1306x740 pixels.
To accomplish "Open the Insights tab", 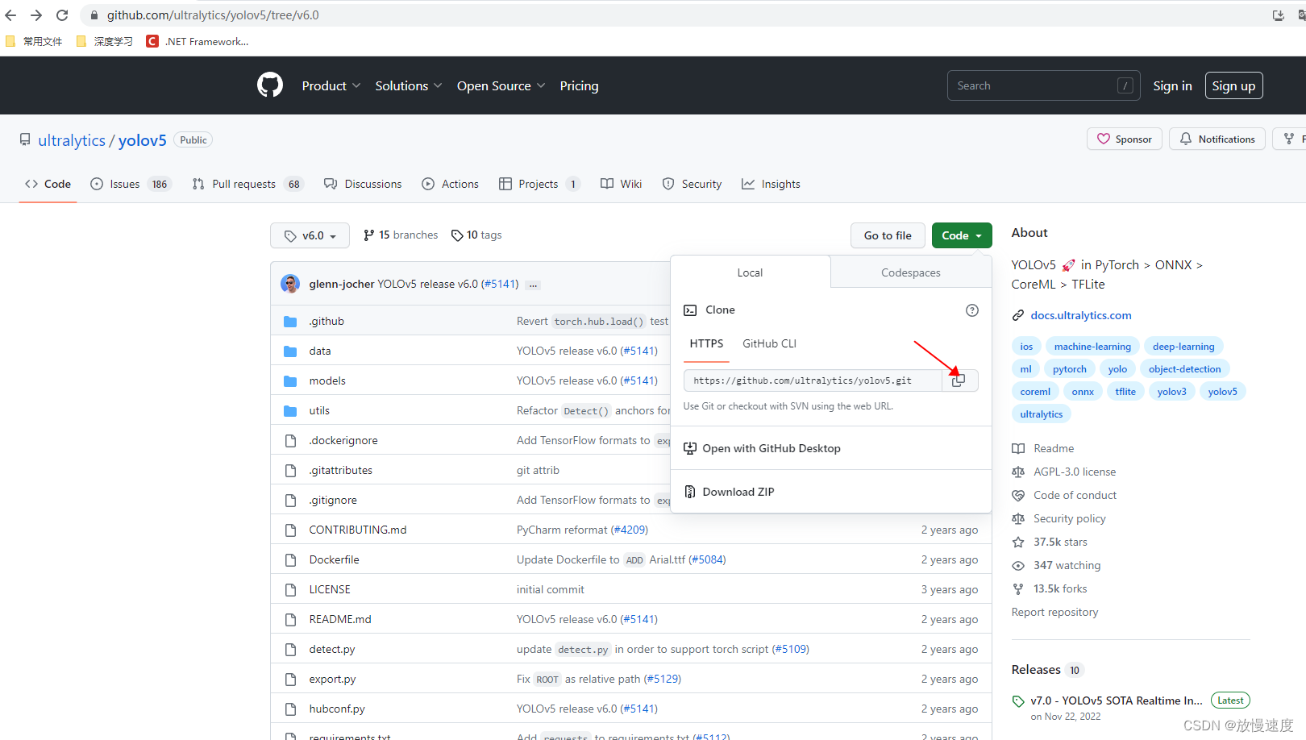I will point(771,184).
